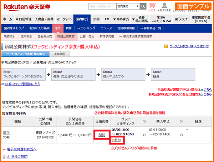Select 新株予約権 order type
The height and width of the screenshot is (162, 214).
[x=107, y=36]
